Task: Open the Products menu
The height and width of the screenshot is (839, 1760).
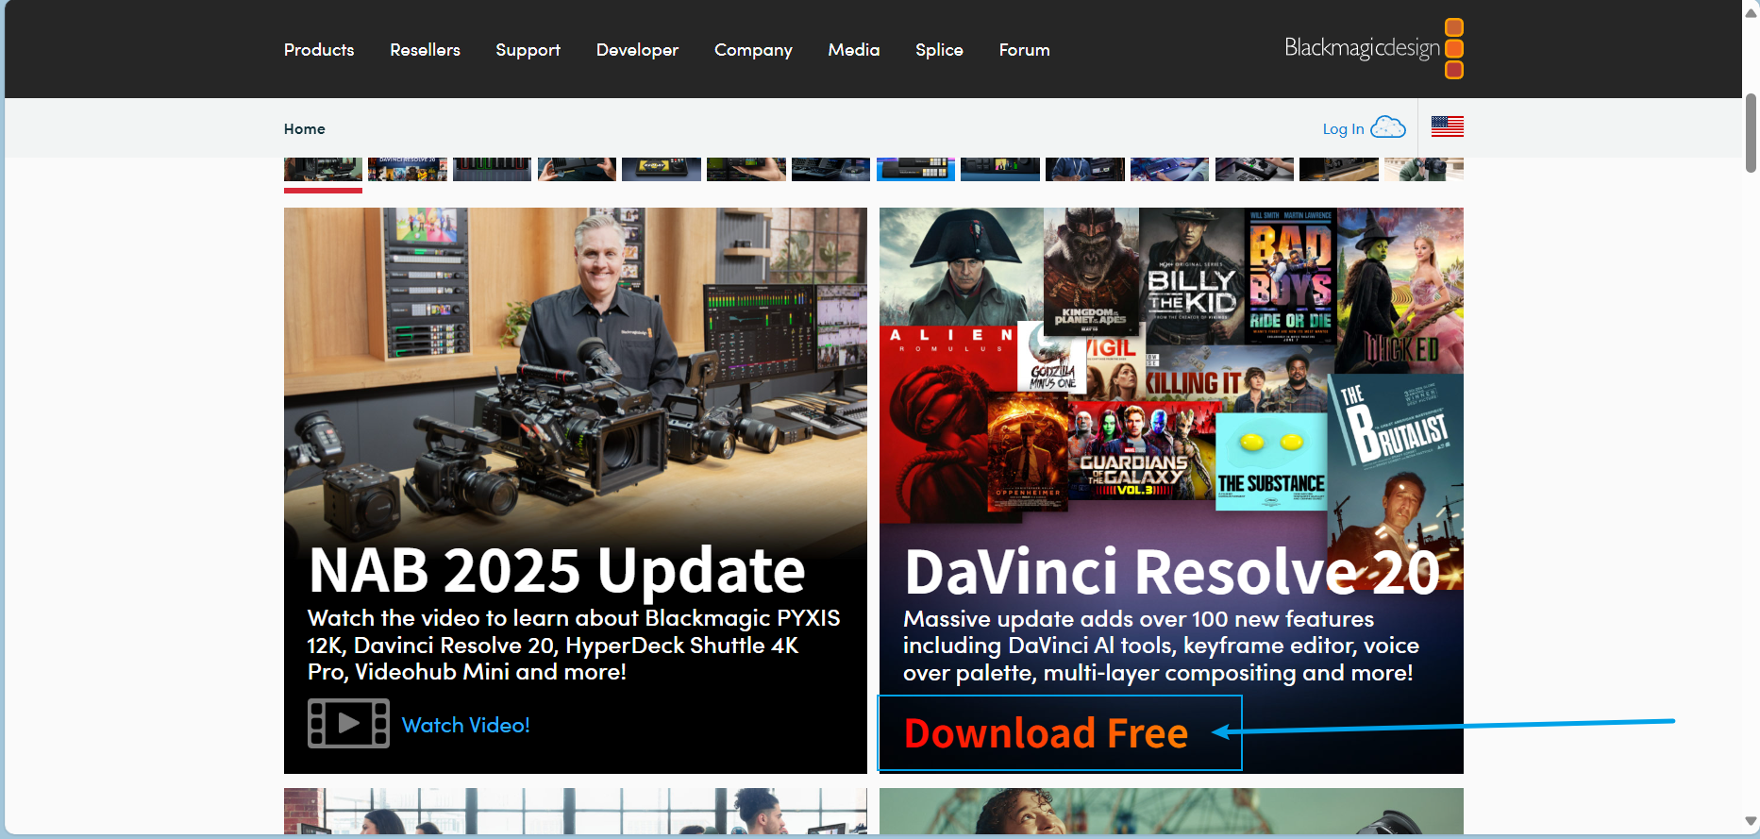Action: (319, 50)
